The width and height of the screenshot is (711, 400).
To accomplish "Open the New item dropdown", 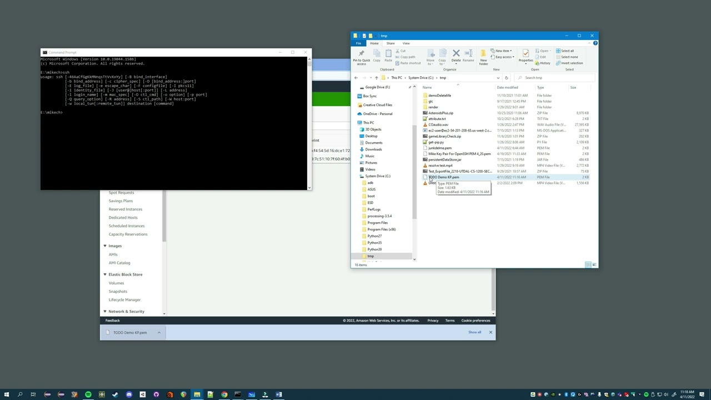I will tap(502, 51).
